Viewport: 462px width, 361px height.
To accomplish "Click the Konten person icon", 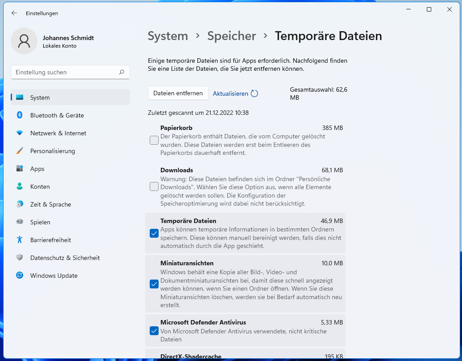I will pos(20,187).
